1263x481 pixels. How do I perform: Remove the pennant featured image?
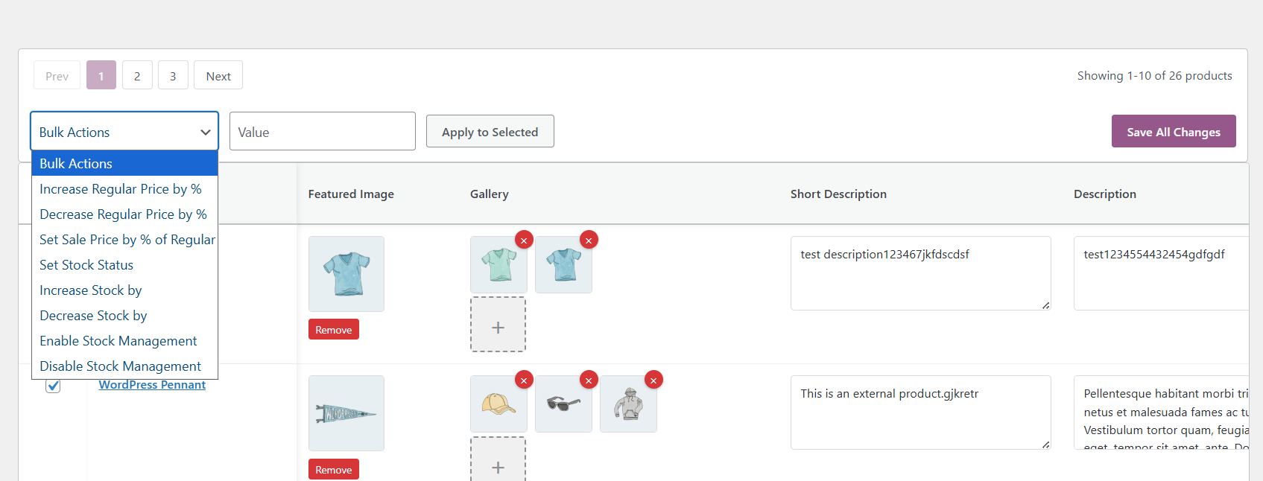pyautogui.click(x=333, y=470)
